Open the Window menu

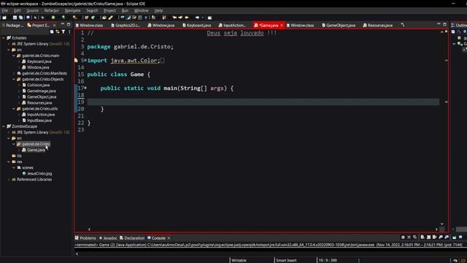[x=141, y=10]
